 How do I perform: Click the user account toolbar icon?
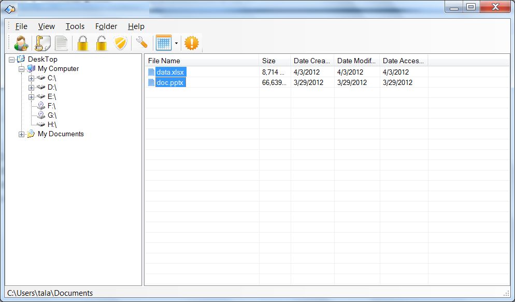pos(21,43)
